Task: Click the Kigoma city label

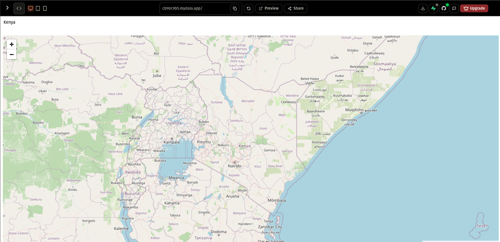Action: [x=127, y=218]
